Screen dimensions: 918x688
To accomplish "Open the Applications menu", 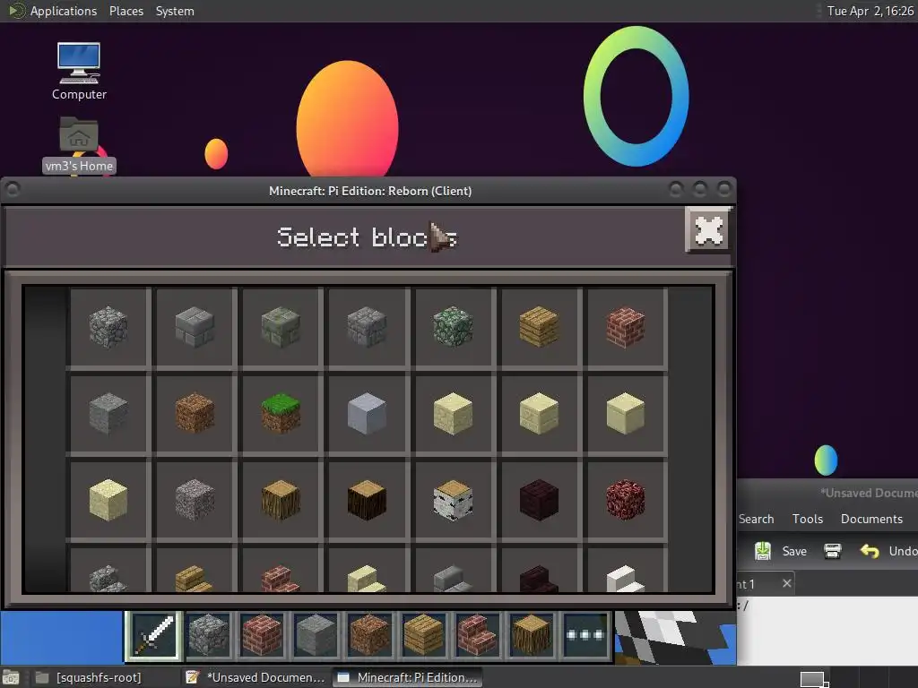I will [x=64, y=11].
